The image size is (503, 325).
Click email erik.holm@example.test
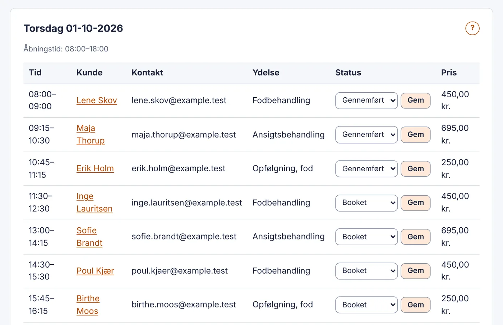click(178, 169)
